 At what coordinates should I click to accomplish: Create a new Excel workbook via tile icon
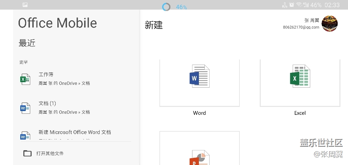point(300,76)
